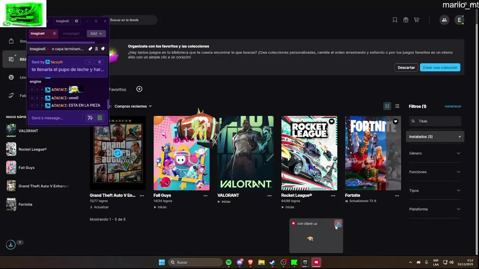Click the Fortnite Actualizando 73 % progress
This screenshot has height=269, width=479.
tap(361, 201)
